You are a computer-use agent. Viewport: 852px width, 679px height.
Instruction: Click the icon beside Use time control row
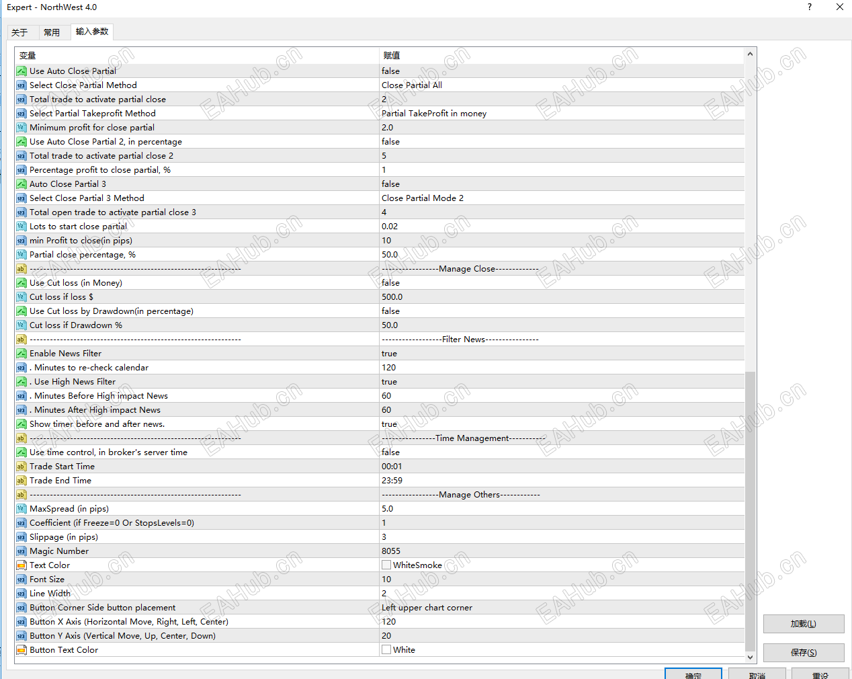(22, 452)
